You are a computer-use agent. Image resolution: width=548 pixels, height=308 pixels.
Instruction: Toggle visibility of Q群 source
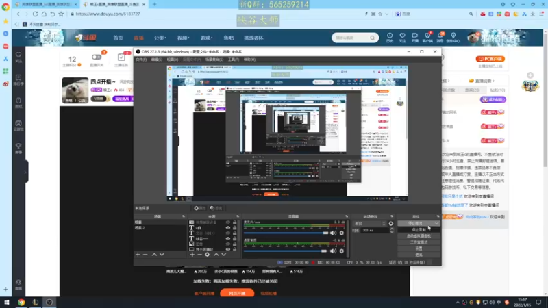pos(228,228)
